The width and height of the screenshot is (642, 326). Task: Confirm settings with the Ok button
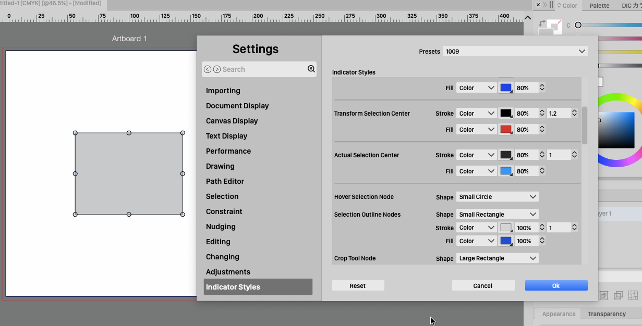(556, 285)
